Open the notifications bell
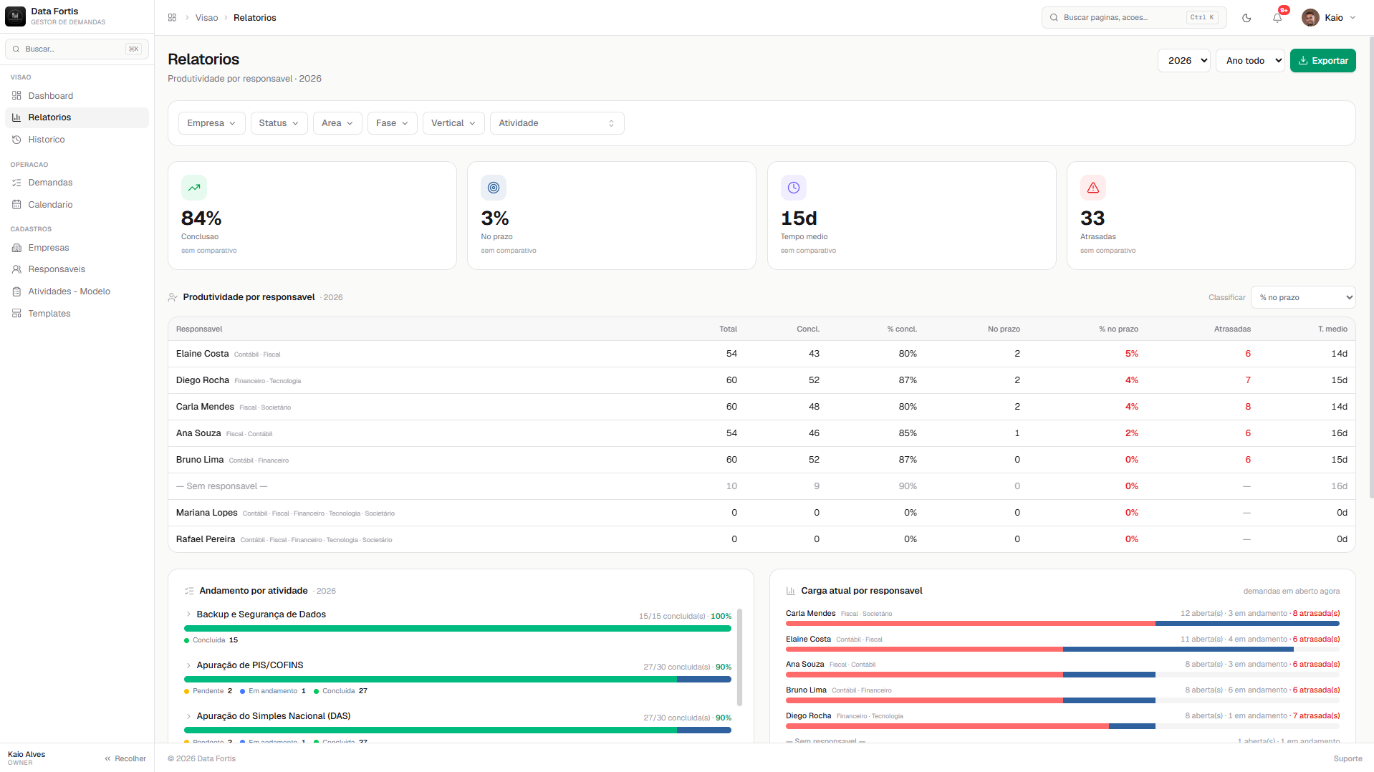Screen dimensions: 1374x772 pyautogui.click(x=1277, y=18)
